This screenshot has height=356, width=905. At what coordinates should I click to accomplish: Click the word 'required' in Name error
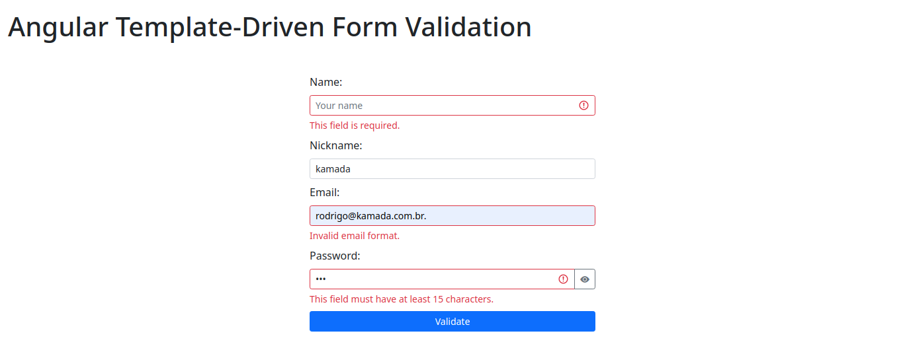[x=379, y=125]
